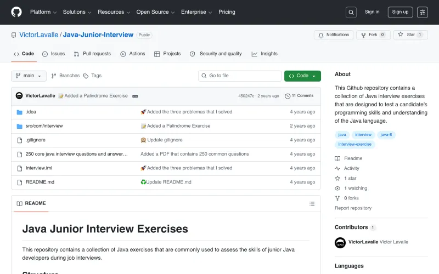
Task: Click the Sign up button
Action: click(400, 12)
